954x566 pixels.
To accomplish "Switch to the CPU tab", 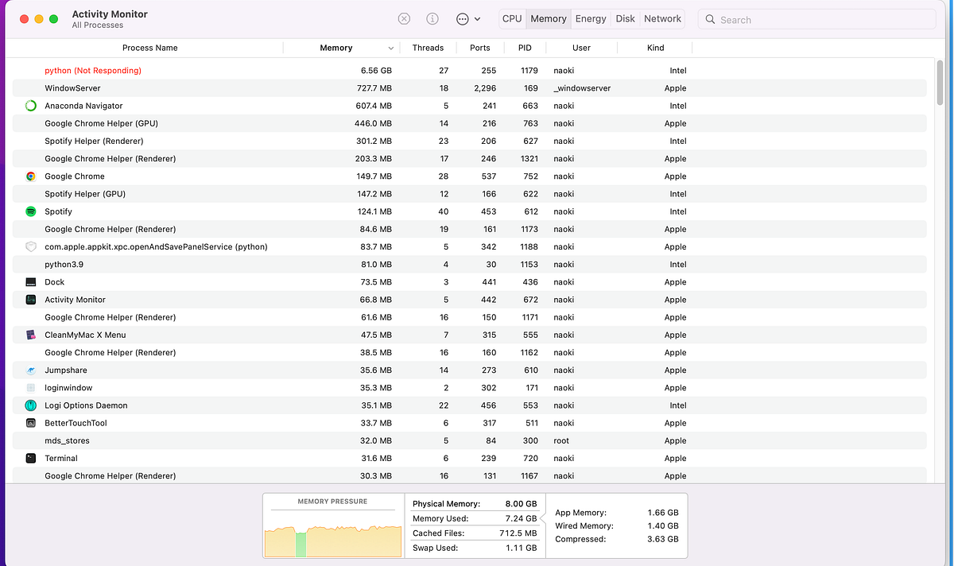I will [x=511, y=18].
